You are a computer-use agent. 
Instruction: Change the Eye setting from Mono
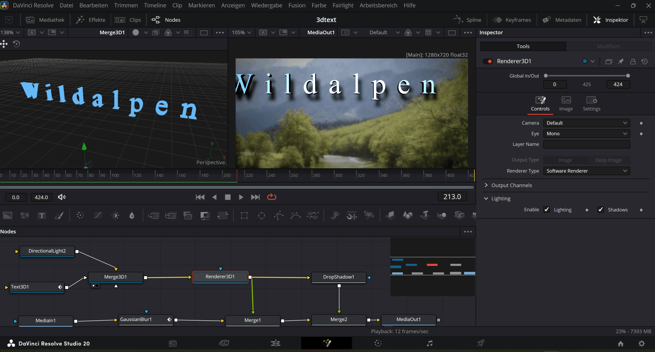coord(586,133)
